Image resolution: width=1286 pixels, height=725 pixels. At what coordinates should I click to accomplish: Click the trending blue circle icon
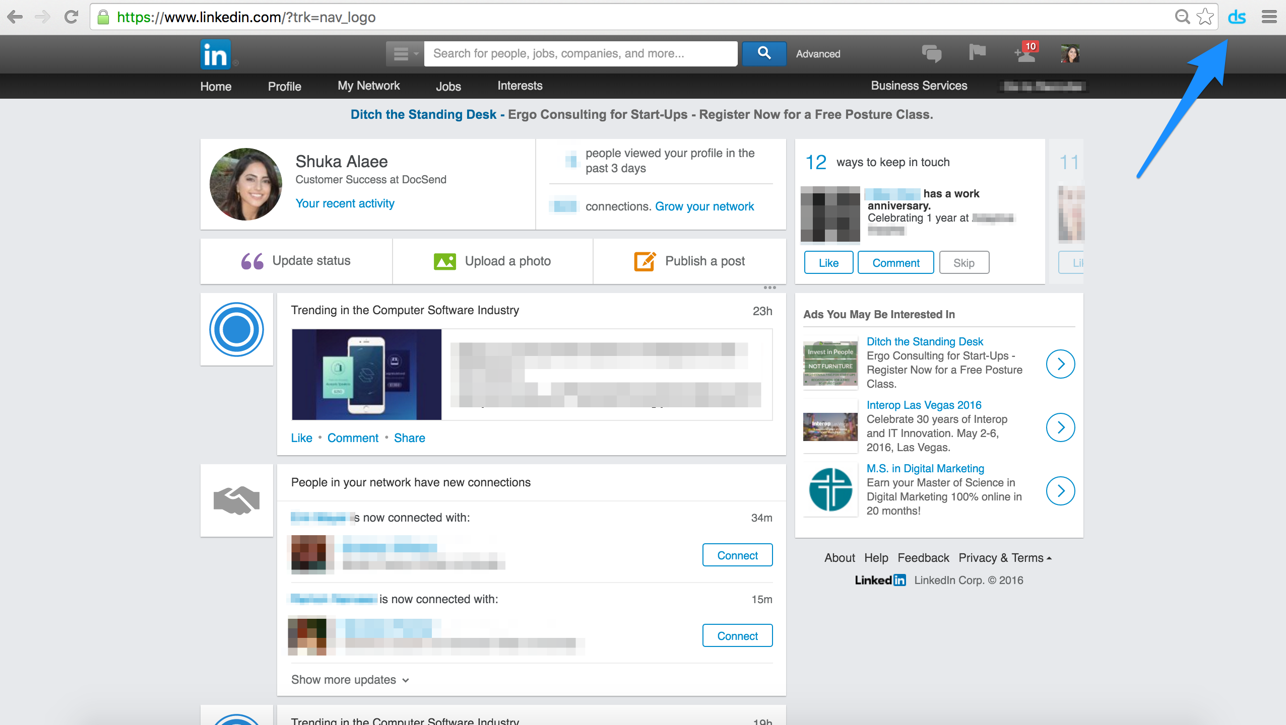(x=236, y=329)
